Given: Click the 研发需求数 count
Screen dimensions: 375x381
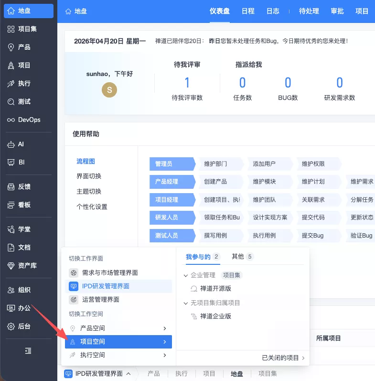Looking at the screenshot, I should pyautogui.click(x=340, y=83).
